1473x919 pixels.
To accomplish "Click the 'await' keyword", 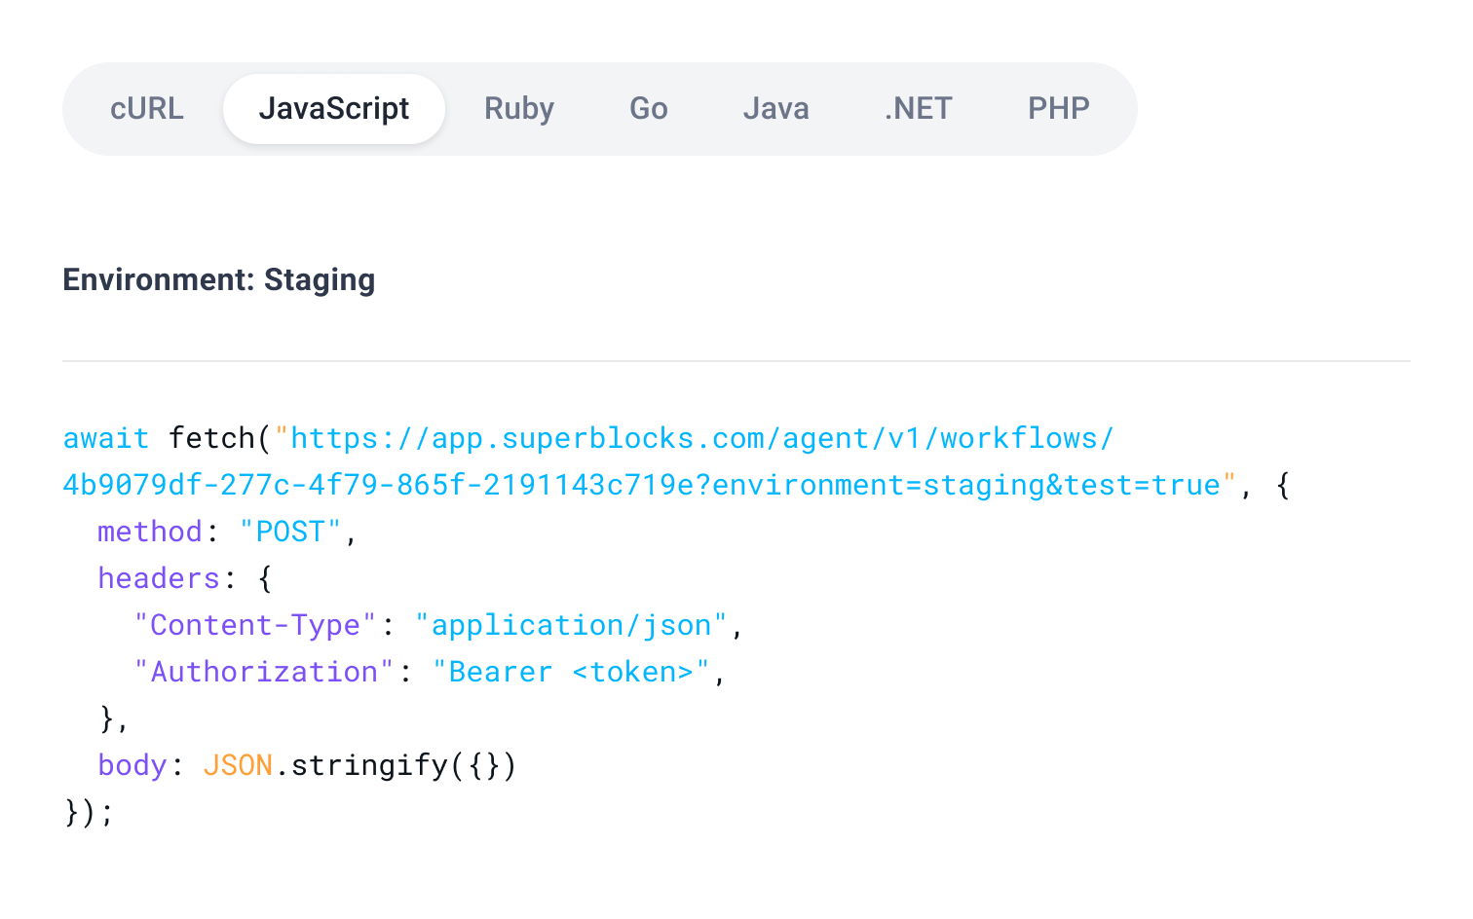I will click(105, 438).
